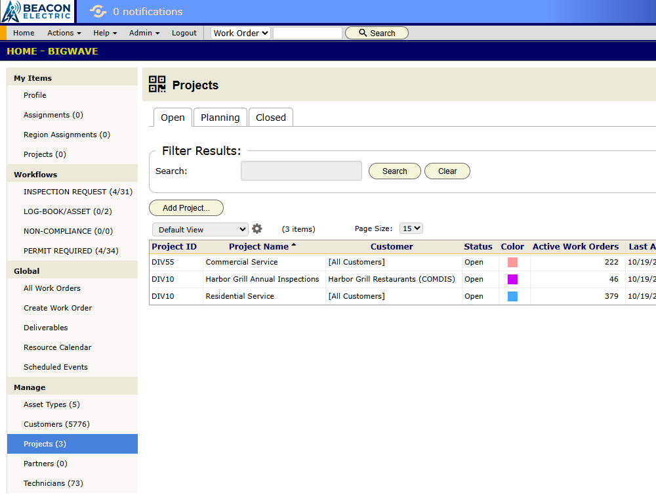Image resolution: width=656 pixels, height=499 pixels.
Task: Switch to the Closed tab
Action: click(271, 118)
